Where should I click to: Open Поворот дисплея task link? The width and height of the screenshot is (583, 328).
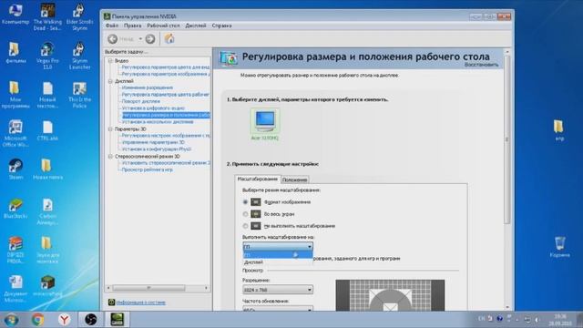click(141, 101)
